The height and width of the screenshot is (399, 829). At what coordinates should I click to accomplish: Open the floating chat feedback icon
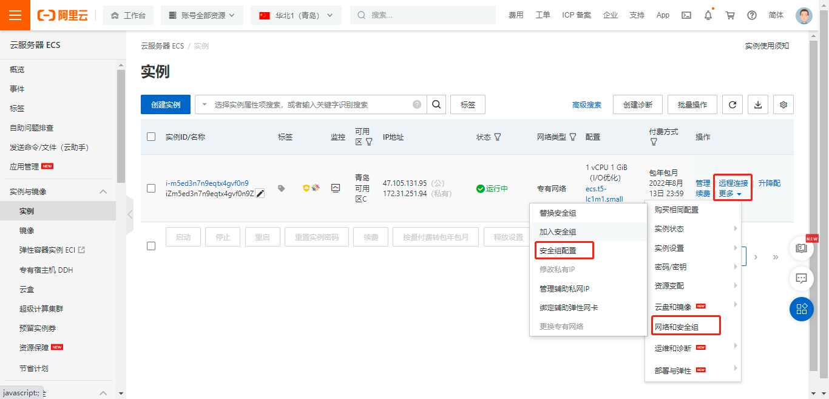[801, 279]
